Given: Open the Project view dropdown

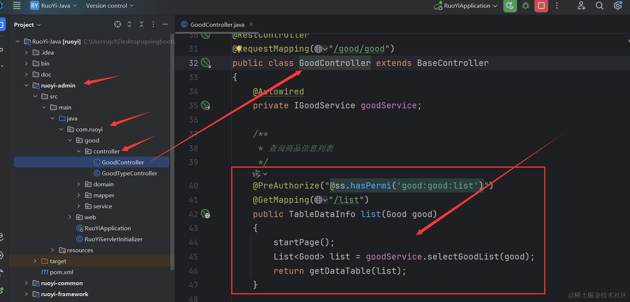Looking at the screenshot, I should coord(27,25).
